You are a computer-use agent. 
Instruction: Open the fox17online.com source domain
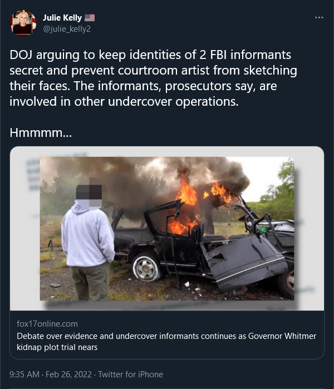coord(47,324)
